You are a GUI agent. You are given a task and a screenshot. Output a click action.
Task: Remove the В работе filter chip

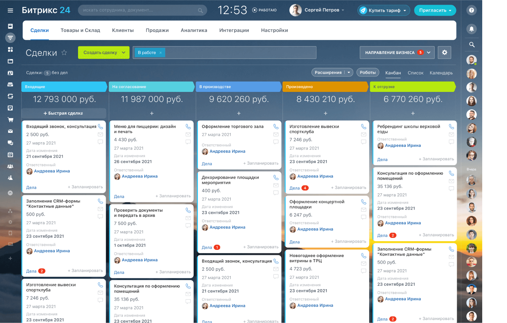click(x=160, y=53)
